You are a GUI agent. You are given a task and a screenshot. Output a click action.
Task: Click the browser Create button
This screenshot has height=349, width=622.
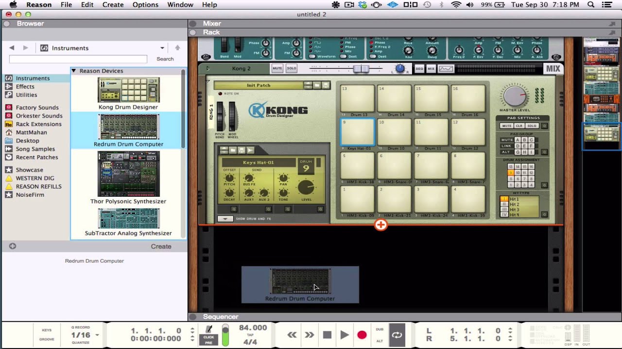click(161, 246)
